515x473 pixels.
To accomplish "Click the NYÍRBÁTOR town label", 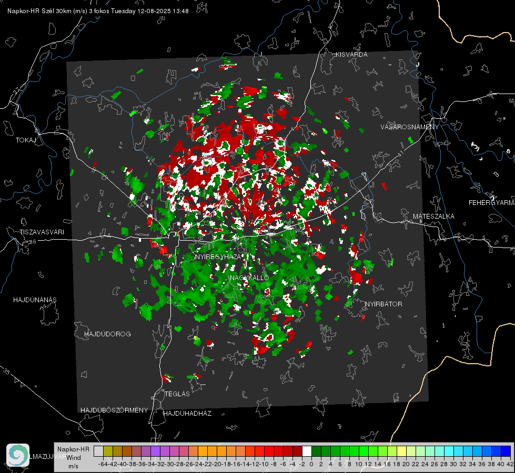I will pyautogui.click(x=383, y=304).
